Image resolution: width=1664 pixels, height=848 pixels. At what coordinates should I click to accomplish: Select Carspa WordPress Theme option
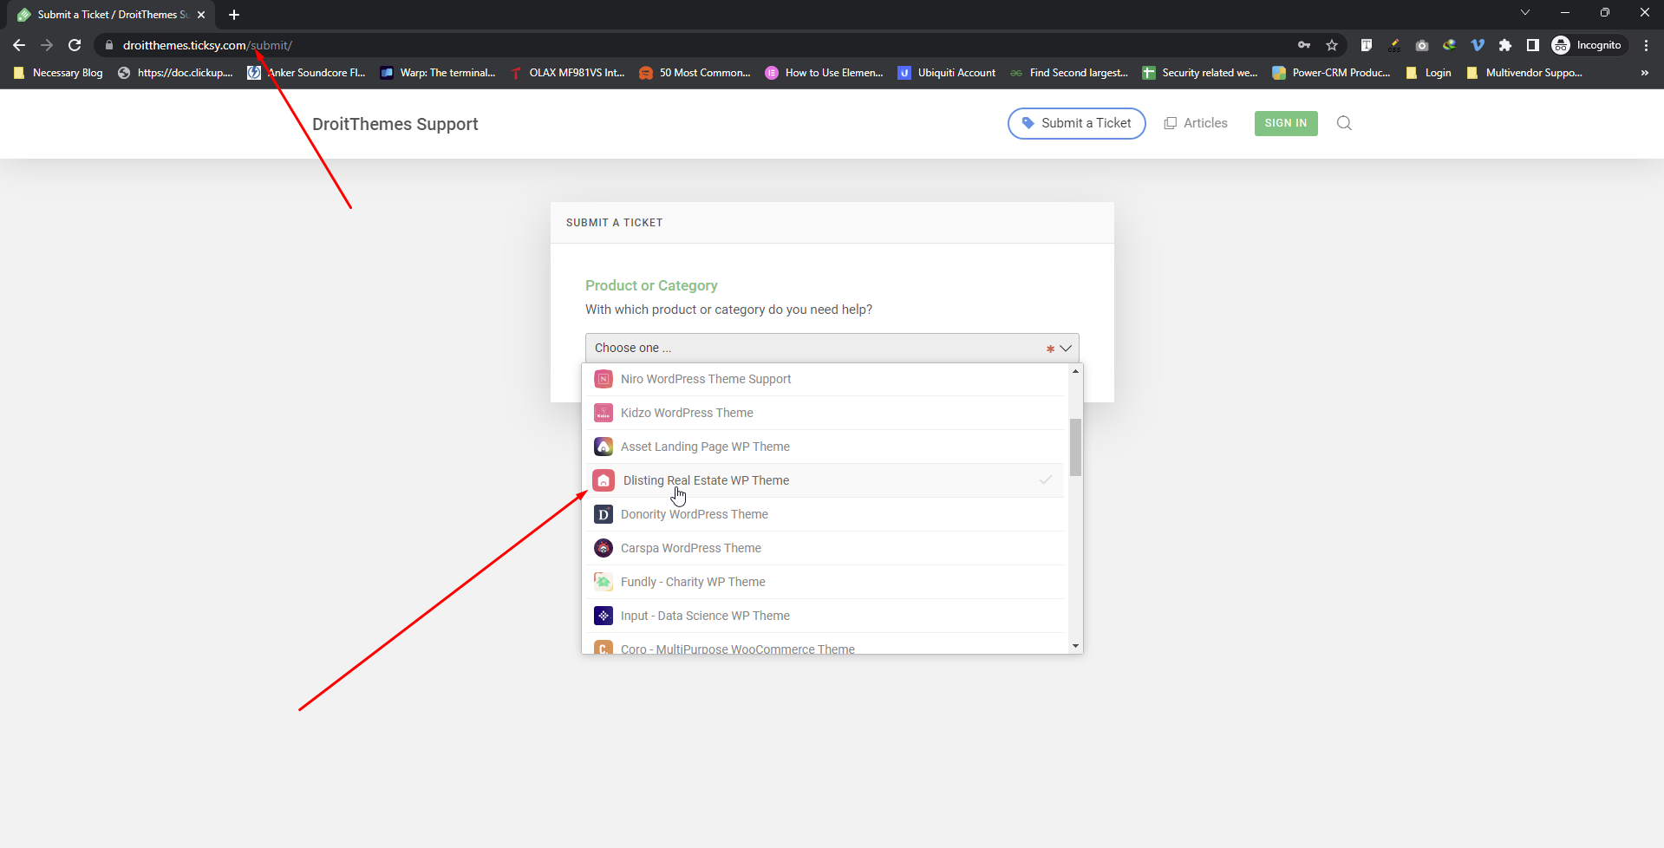(x=825, y=548)
